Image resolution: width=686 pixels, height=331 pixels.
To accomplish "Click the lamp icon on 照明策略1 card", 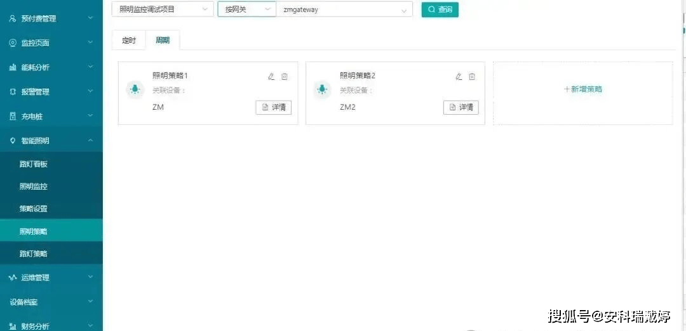I will (135, 90).
